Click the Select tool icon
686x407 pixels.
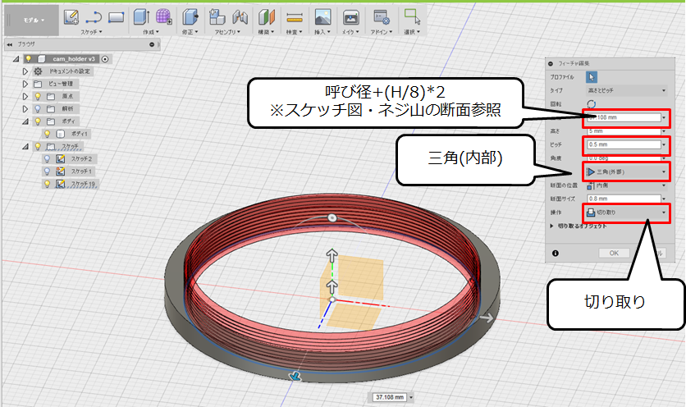point(412,16)
